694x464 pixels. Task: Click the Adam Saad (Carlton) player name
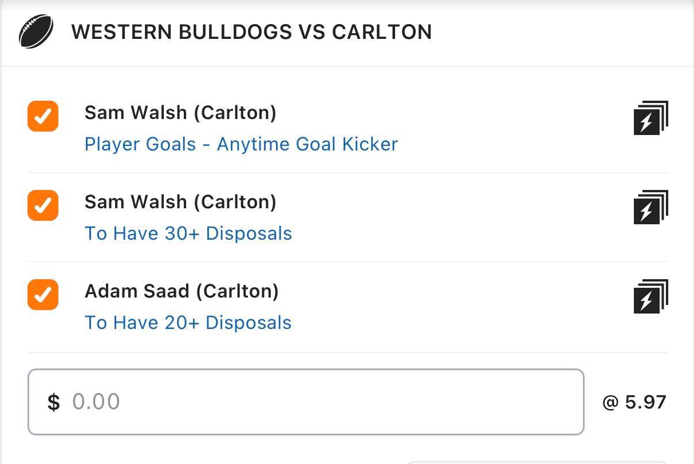click(x=182, y=291)
